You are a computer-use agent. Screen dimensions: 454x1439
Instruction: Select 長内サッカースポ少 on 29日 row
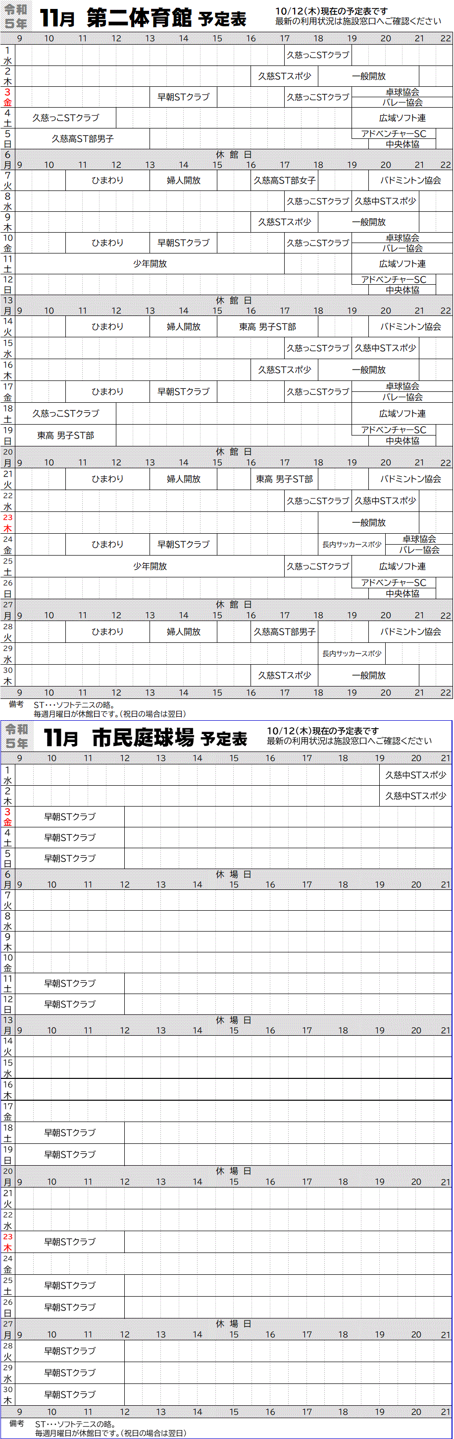(352, 654)
